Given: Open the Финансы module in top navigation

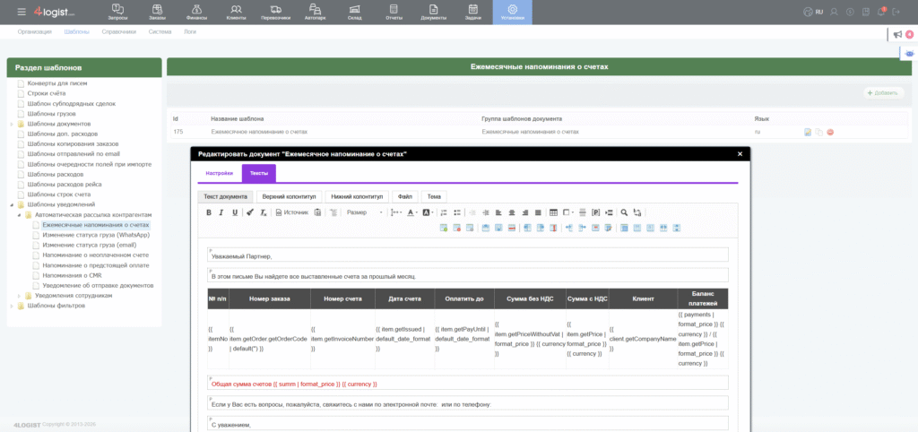Looking at the screenshot, I should pyautogui.click(x=196, y=12).
